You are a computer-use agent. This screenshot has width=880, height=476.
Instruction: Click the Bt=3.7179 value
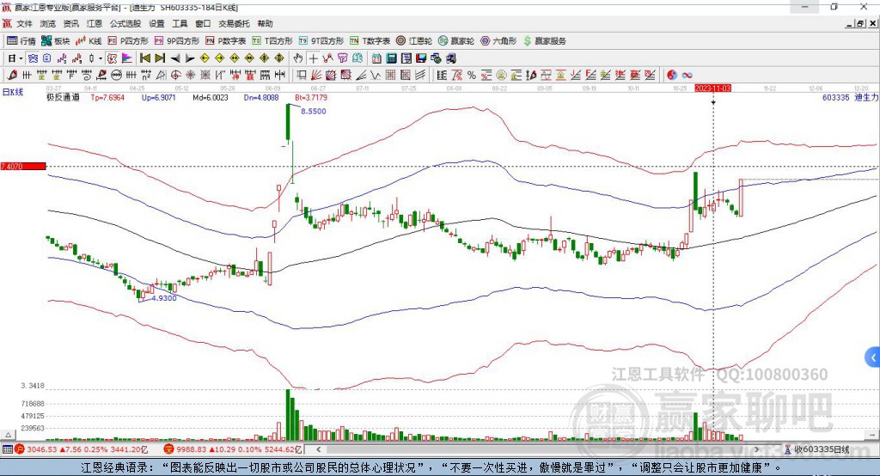(x=311, y=97)
